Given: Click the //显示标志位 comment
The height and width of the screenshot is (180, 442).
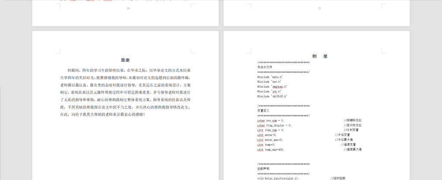Looking at the screenshot, I should (x=353, y=125).
